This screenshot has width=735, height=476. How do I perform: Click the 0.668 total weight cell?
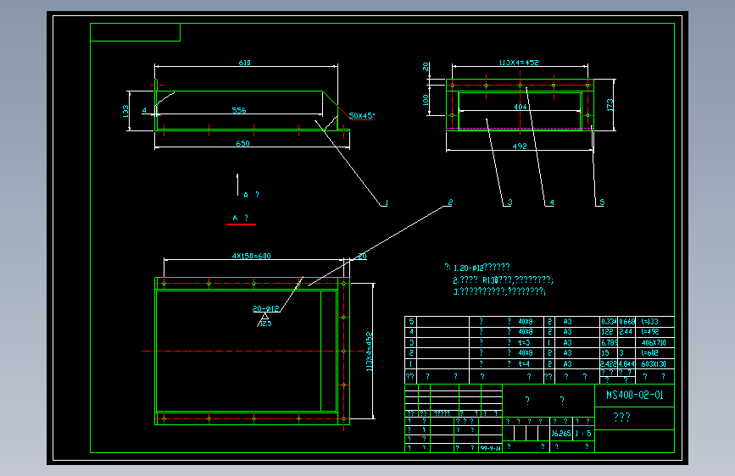click(626, 321)
